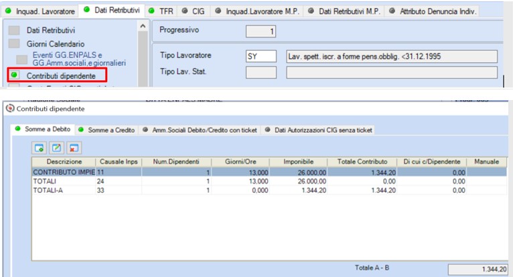The height and width of the screenshot is (277, 513).
Task: Click the Totale A - B value field
Action: (x=478, y=269)
